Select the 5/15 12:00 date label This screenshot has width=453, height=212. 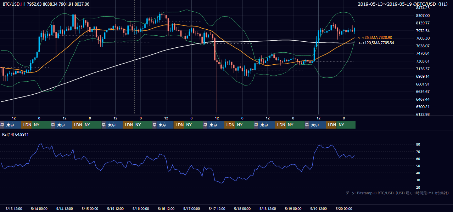tap(115, 209)
